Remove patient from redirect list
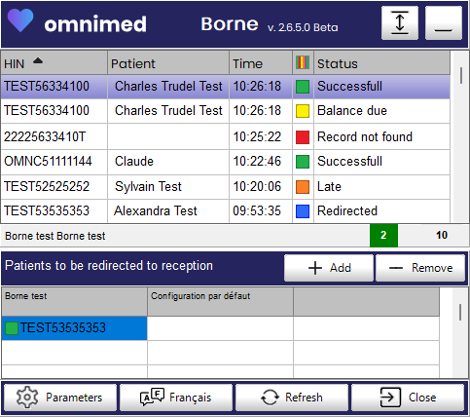Screen dimensions: 470x417 point(420,268)
